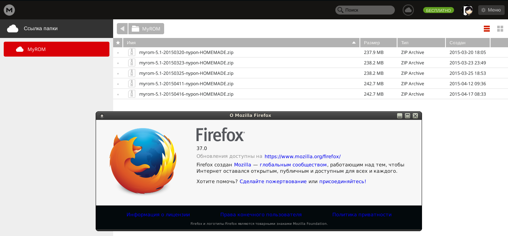Click Сделайте пожертвование donation link
508x236 pixels.
(x=273, y=181)
